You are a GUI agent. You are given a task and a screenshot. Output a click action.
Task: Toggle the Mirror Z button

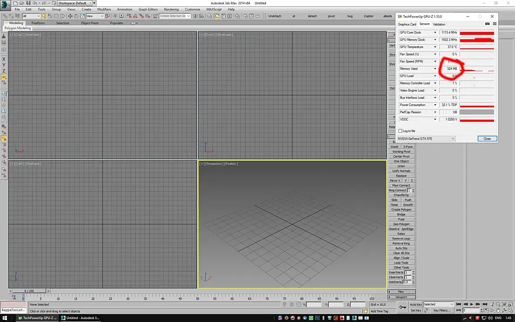click(x=412, y=181)
